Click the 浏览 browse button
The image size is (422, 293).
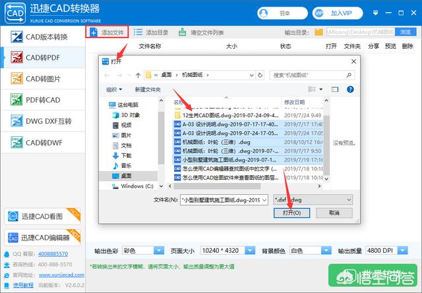pyautogui.click(x=406, y=32)
